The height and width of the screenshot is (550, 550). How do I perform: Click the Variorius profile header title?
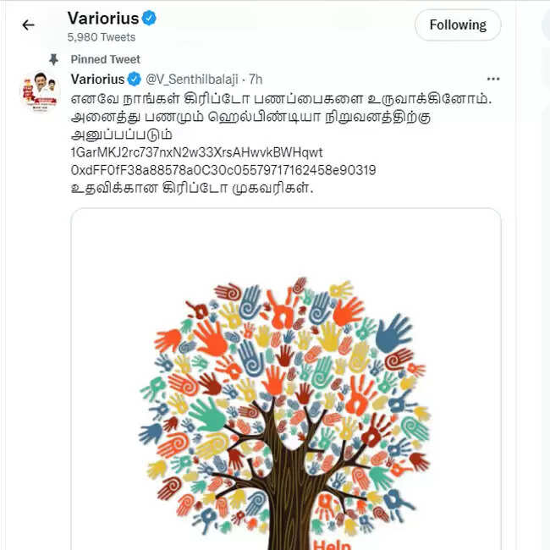(x=103, y=19)
